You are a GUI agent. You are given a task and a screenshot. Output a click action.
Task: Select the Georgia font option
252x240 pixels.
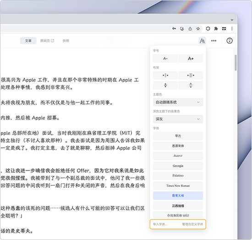coord(178,166)
